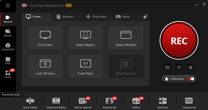Click the keyboard hotkeys icon under REC
The image size is (208, 110).
pyautogui.click(x=167, y=67)
